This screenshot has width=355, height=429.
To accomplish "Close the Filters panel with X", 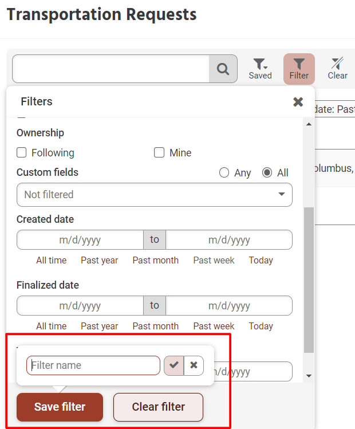I will pos(298,102).
